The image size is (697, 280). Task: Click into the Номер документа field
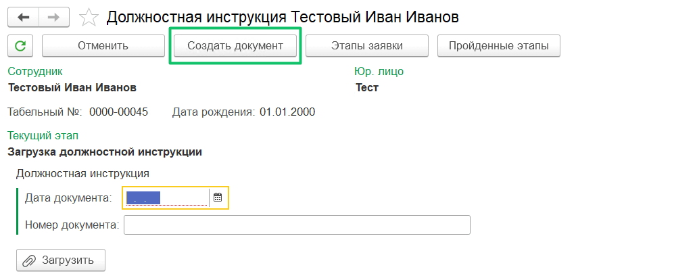[x=297, y=225]
